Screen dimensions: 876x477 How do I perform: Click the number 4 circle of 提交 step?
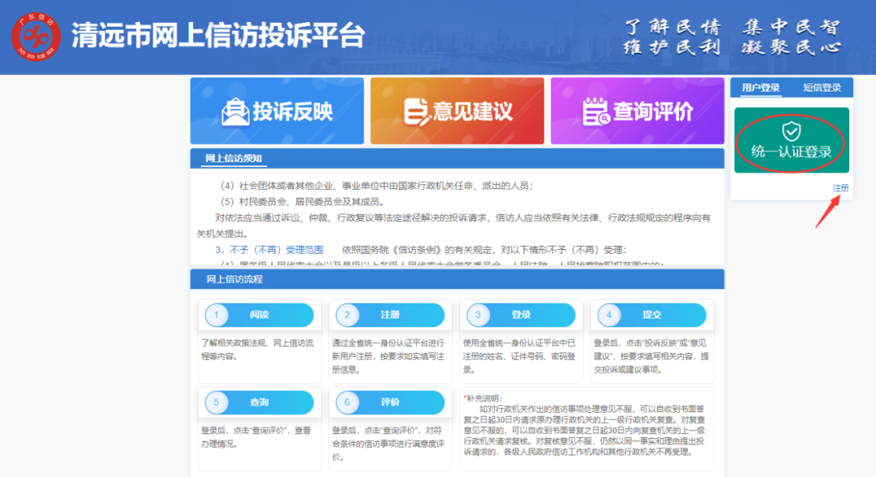point(609,315)
